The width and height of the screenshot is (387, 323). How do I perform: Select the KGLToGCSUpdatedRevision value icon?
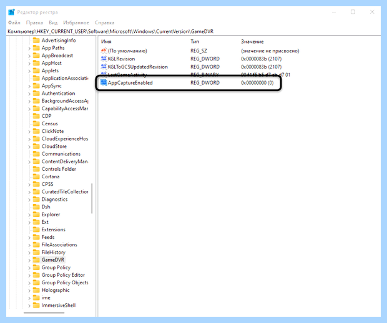pyautogui.click(x=104, y=67)
